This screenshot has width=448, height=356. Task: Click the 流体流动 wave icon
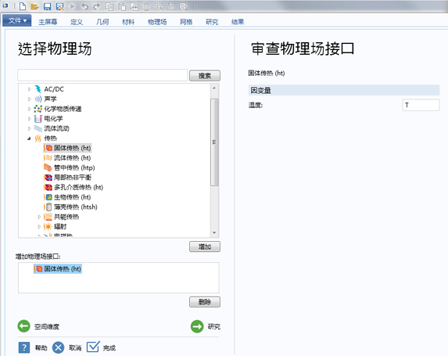[38, 128]
